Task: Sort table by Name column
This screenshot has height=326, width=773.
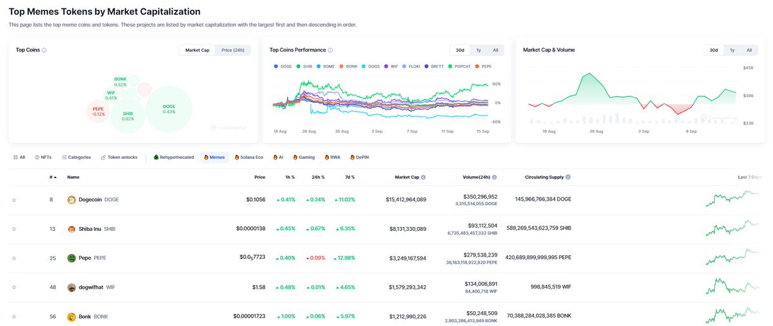Action: 73,176
